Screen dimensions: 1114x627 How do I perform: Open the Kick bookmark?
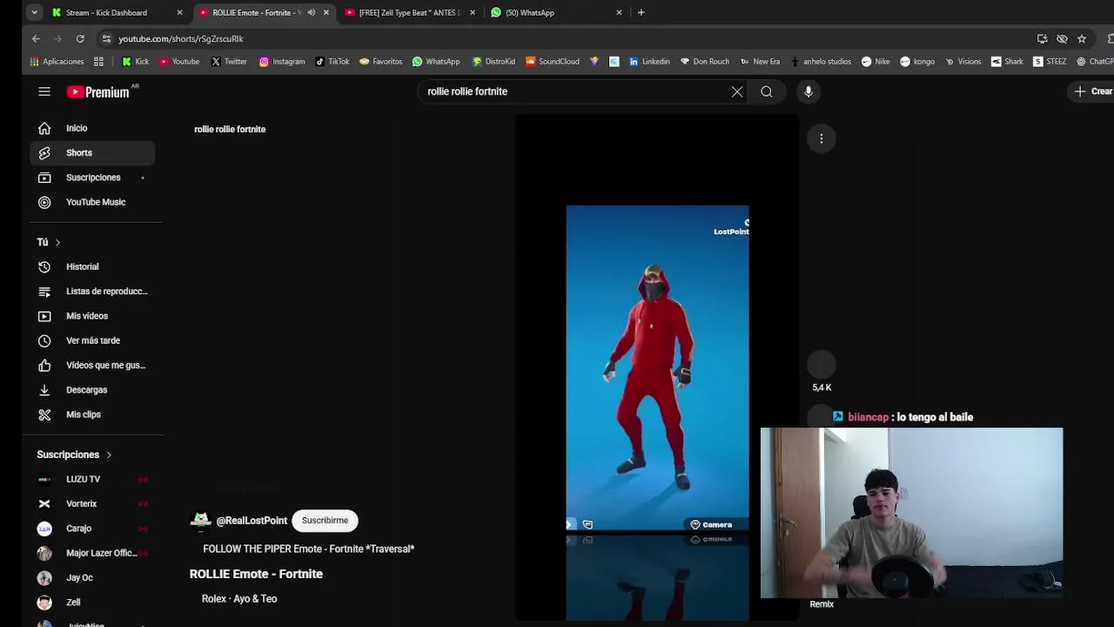coord(135,62)
